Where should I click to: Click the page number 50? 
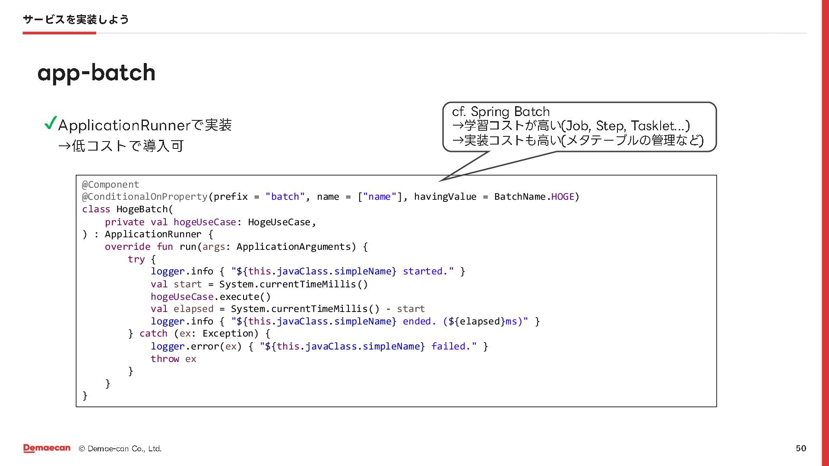[x=801, y=448]
